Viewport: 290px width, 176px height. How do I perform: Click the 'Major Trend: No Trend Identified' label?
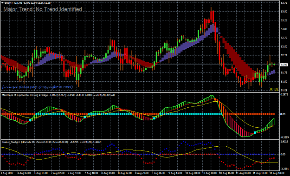point(43,9)
